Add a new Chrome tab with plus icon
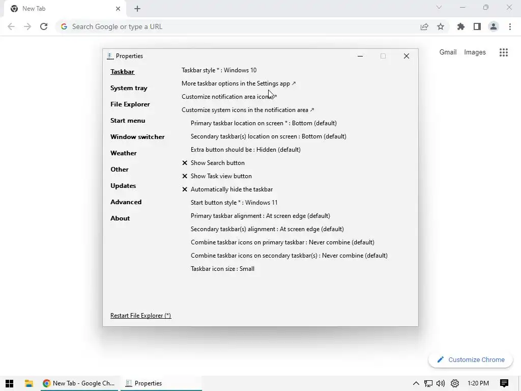The height and width of the screenshot is (391, 521). click(x=137, y=9)
